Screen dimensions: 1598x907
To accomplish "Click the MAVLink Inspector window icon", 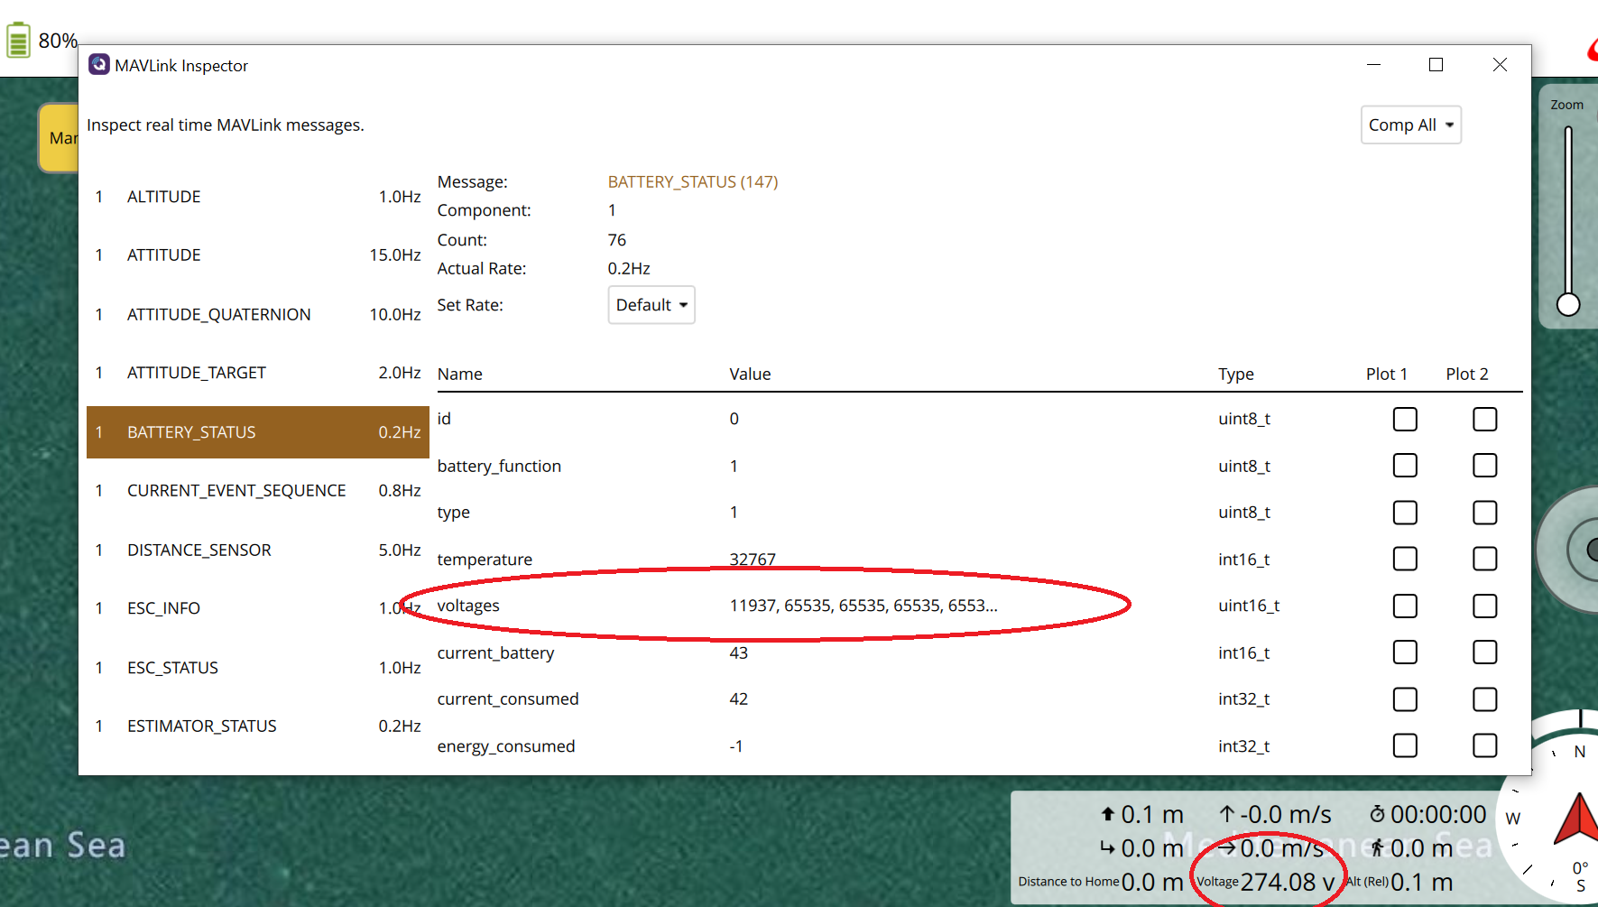I will coord(98,65).
